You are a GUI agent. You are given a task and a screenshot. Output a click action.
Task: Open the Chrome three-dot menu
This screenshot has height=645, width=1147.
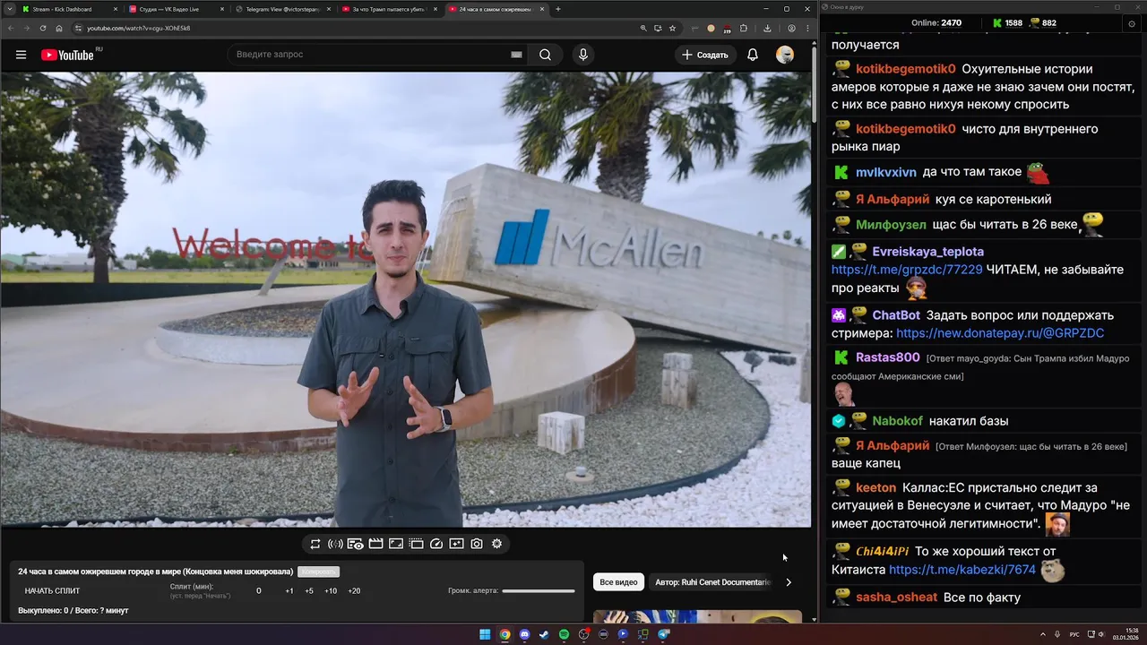point(807,28)
